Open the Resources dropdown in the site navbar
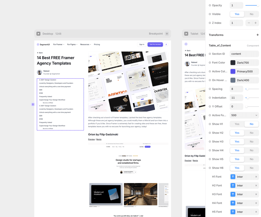 [x=85, y=44]
